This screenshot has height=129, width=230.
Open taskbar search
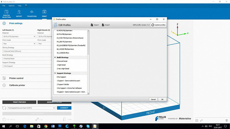10,126
